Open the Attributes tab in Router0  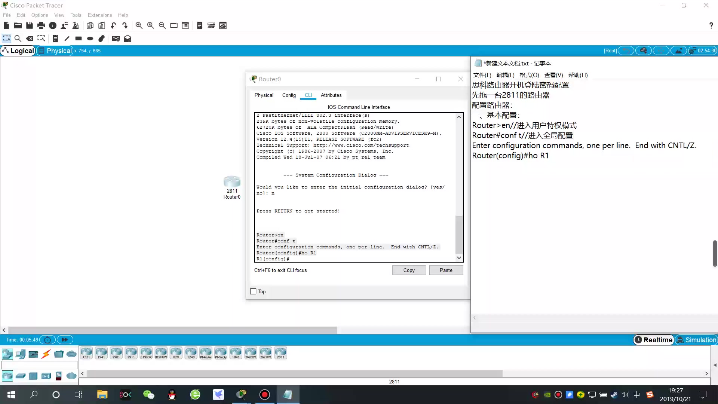331,95
